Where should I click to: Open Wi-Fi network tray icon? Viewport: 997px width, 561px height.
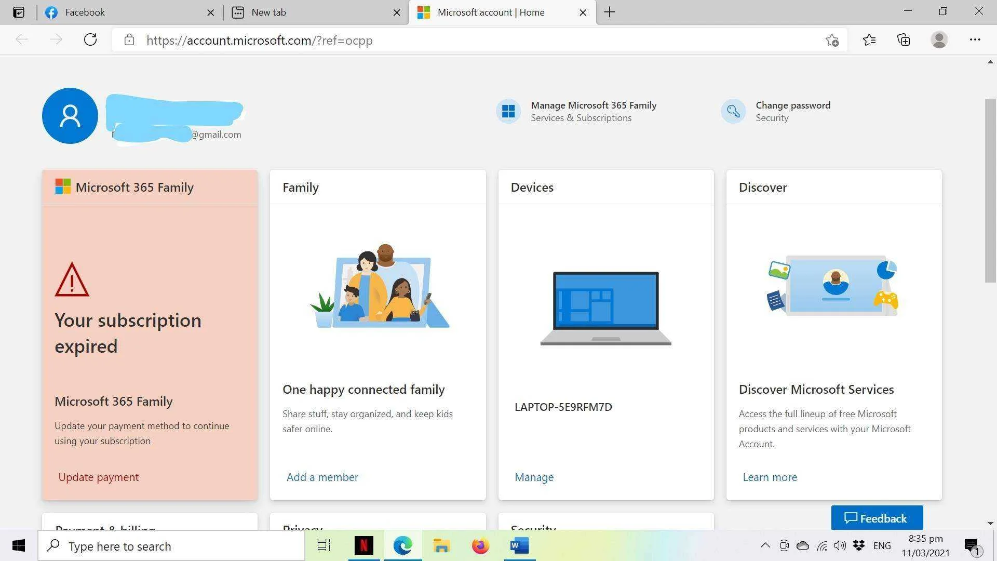pyautogui.click(x=822, y=545)
